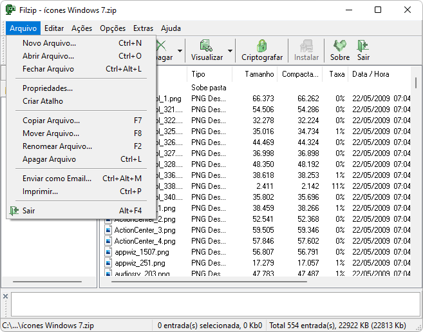Sort list by Tamanho column header
The height and width of the screenshot is (332, 423).
point(255,74)
